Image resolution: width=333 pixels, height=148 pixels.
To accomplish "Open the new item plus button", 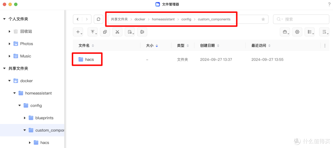I will click(x=78, y=32).
